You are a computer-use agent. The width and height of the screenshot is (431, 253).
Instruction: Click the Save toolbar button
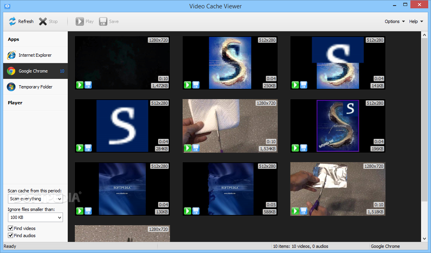[x=109, y=21]
